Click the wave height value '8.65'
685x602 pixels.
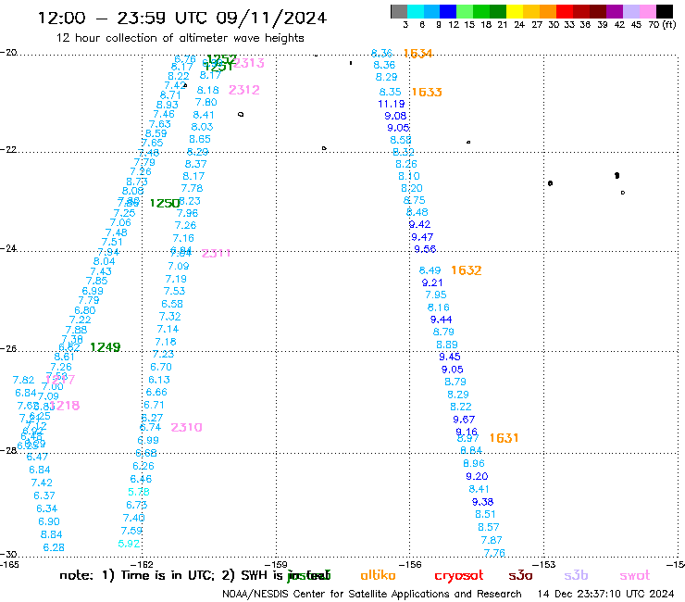click(x=200, y=139)
